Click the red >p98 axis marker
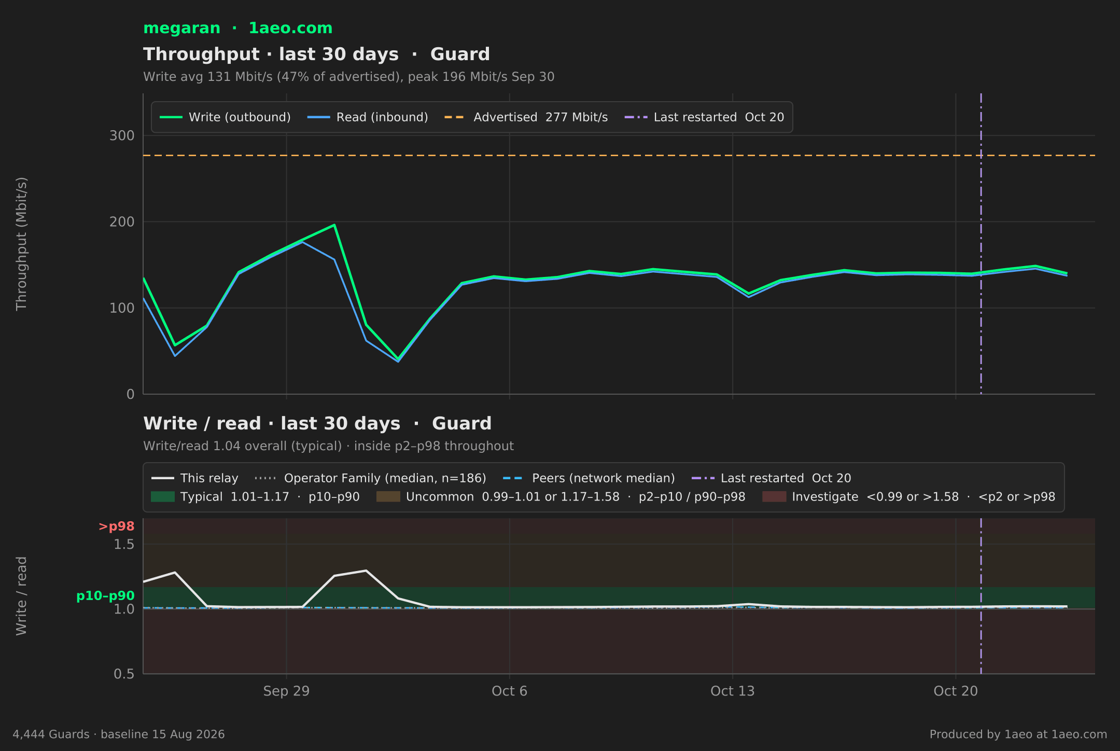Screen dimensions: 1120x751 117,526
